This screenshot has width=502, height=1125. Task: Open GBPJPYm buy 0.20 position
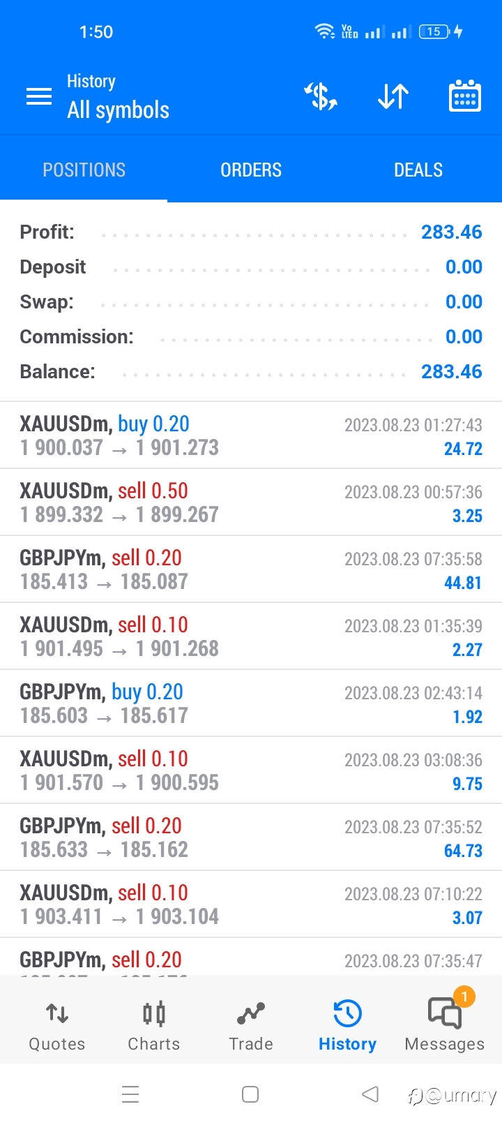(251, 703)
